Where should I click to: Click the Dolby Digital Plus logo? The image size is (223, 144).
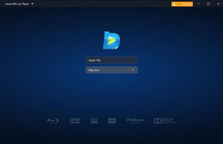(x=165, y=121)
